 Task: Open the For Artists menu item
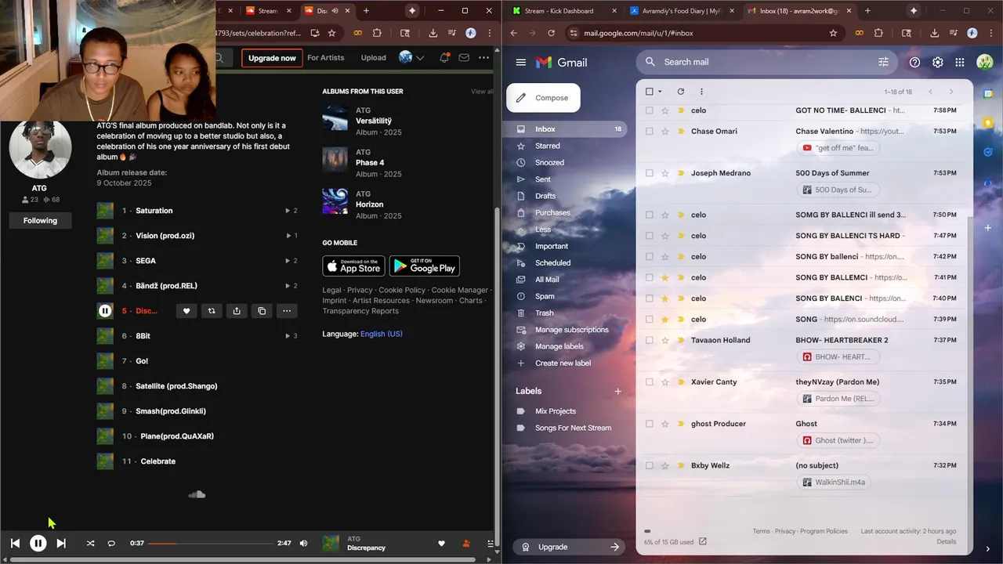(x=325, y=58)
